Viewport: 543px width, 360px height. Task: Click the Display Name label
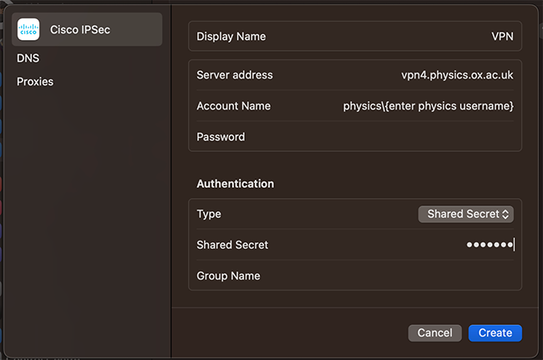(231, 37)
